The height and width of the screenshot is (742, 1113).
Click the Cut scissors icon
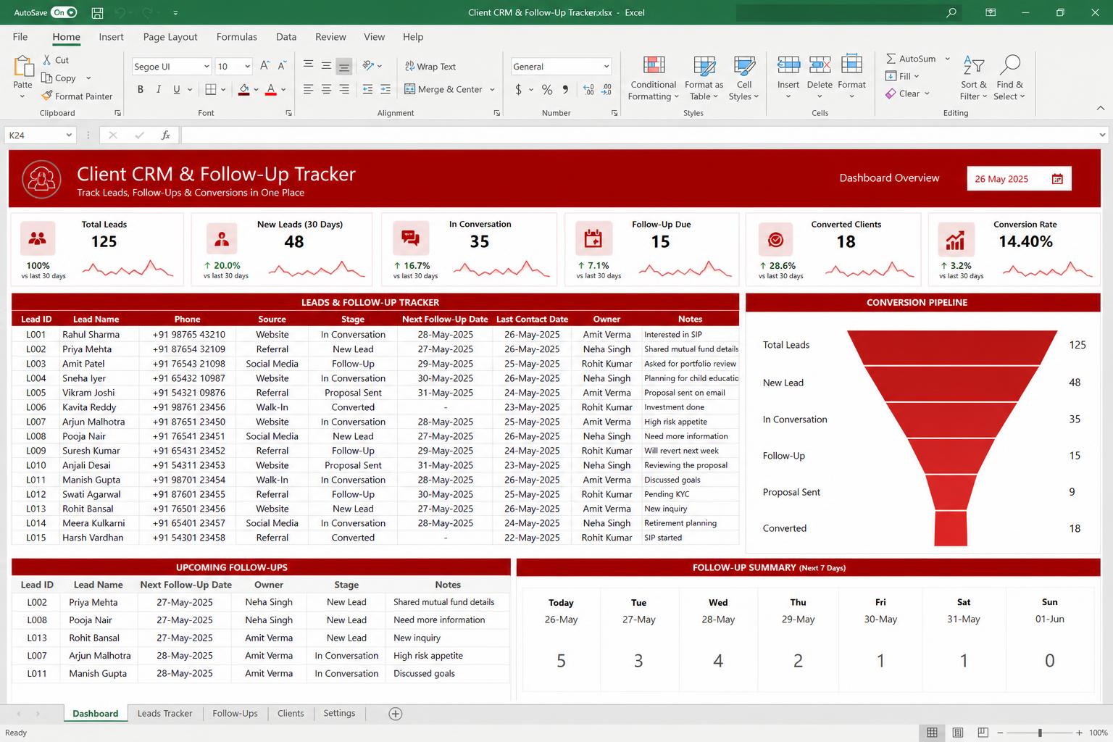point(47,60)
